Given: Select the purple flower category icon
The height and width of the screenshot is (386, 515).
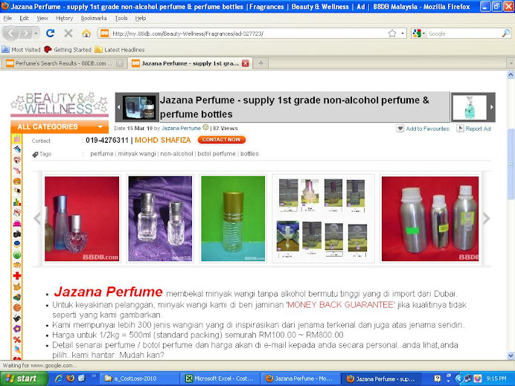Looking at the screenshot, I should [17, 329].
